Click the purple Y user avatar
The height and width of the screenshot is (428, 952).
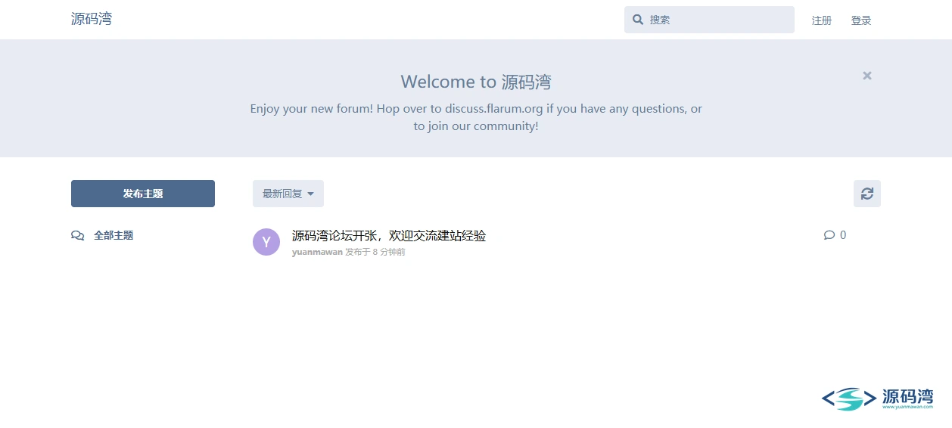(266, 242)
